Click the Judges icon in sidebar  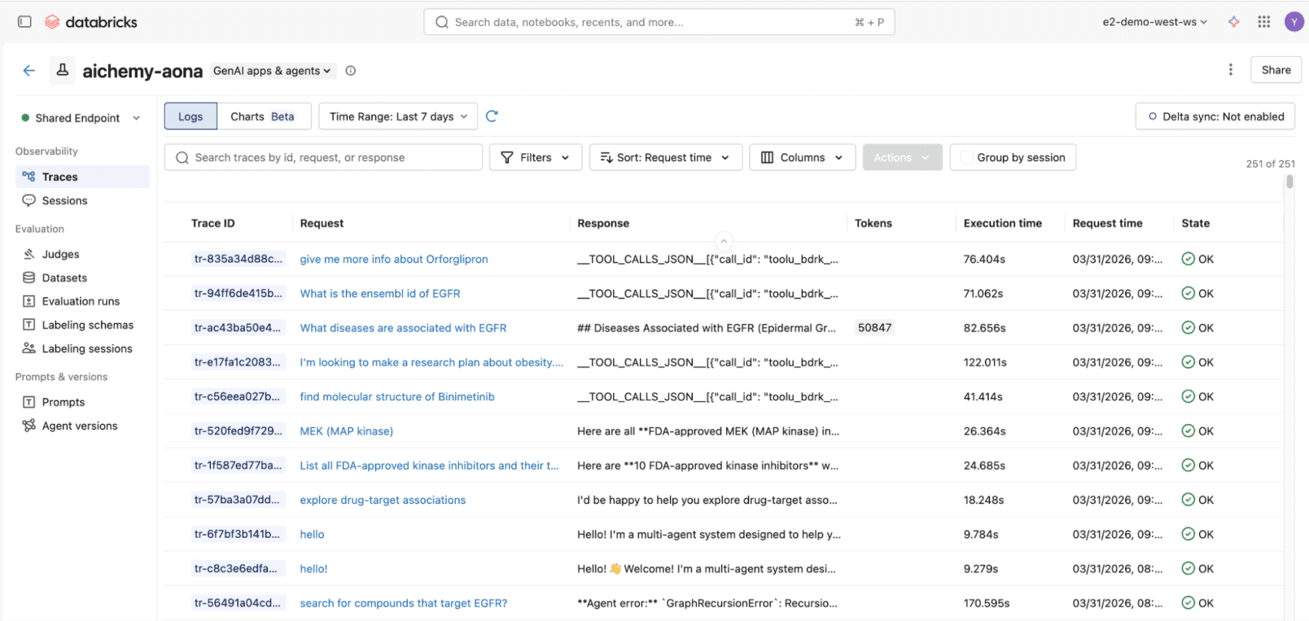(x=29, y=254)
